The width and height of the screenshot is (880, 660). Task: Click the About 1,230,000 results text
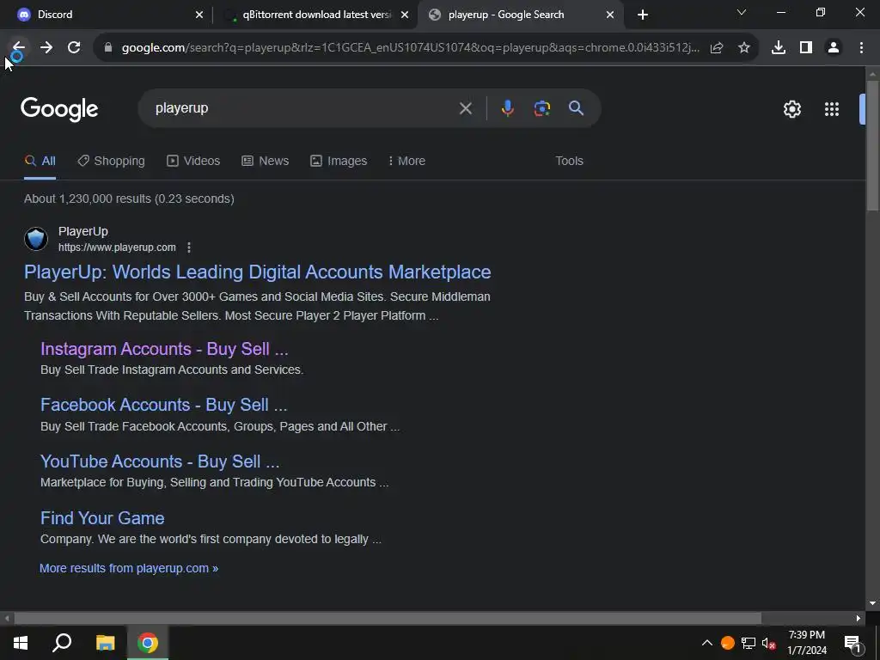tap(129, 199)
